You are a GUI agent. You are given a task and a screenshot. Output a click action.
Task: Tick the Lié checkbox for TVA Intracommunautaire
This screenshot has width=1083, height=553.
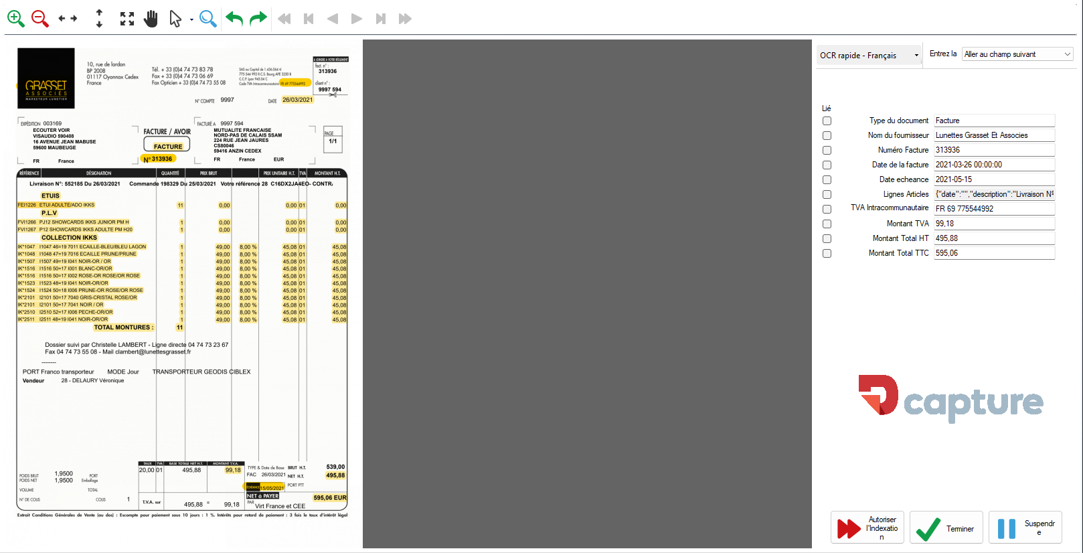click(x=827, y=210)
